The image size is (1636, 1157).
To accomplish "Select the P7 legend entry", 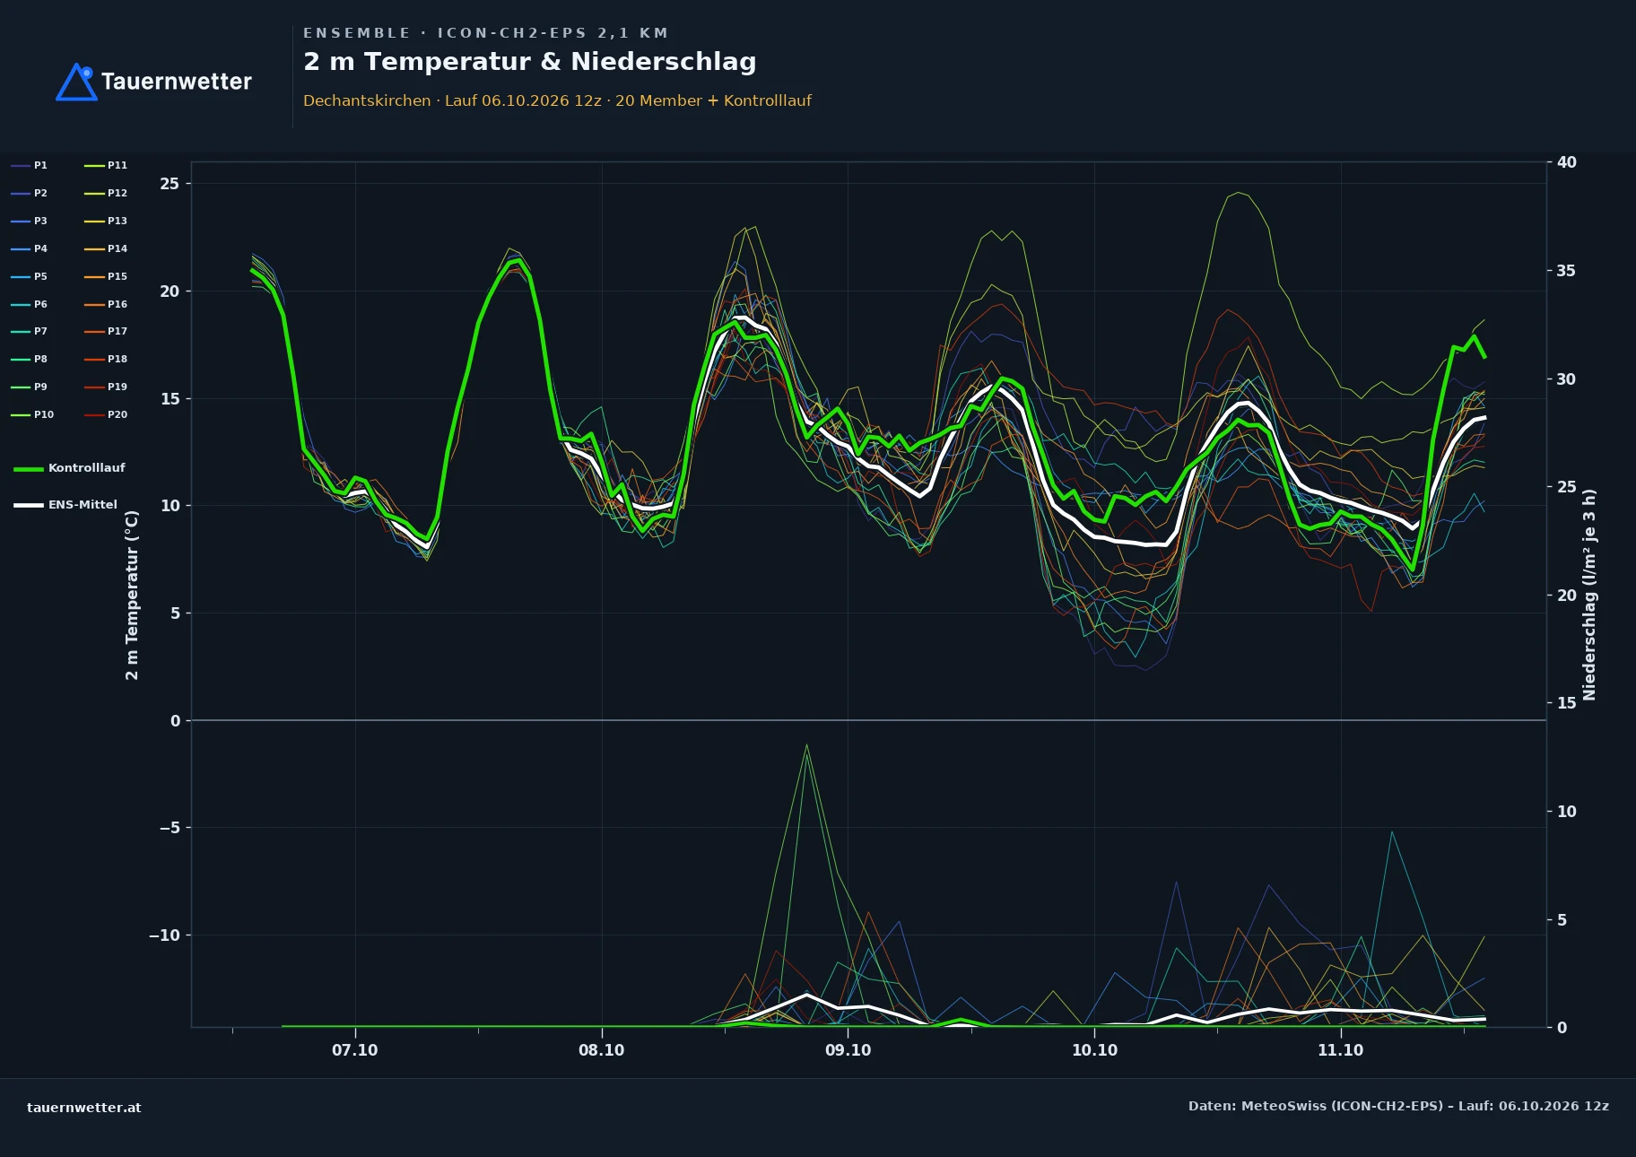I will pos(30,331).
